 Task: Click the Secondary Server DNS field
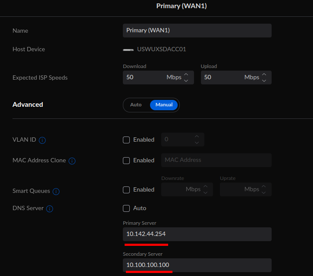point(197,265)
